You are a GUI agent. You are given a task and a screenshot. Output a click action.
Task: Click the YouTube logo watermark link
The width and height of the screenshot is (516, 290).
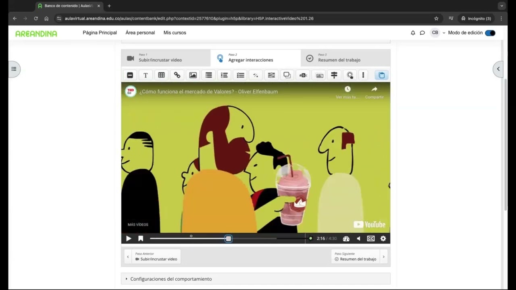click(369, 224)
